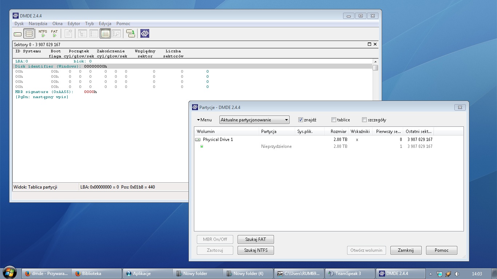
Task: Switch to Biblioteka taskbar button
Action: pyautogui.click(x=97, y=274)
